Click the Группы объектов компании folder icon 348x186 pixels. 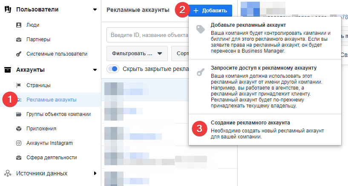(19, 114)
